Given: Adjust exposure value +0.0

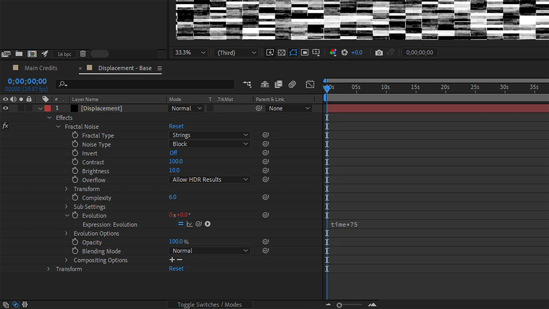Looking at the screenshot, I should tap(357, 53).
